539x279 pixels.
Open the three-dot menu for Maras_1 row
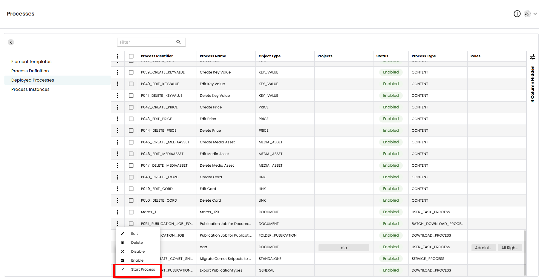(118, 212)
